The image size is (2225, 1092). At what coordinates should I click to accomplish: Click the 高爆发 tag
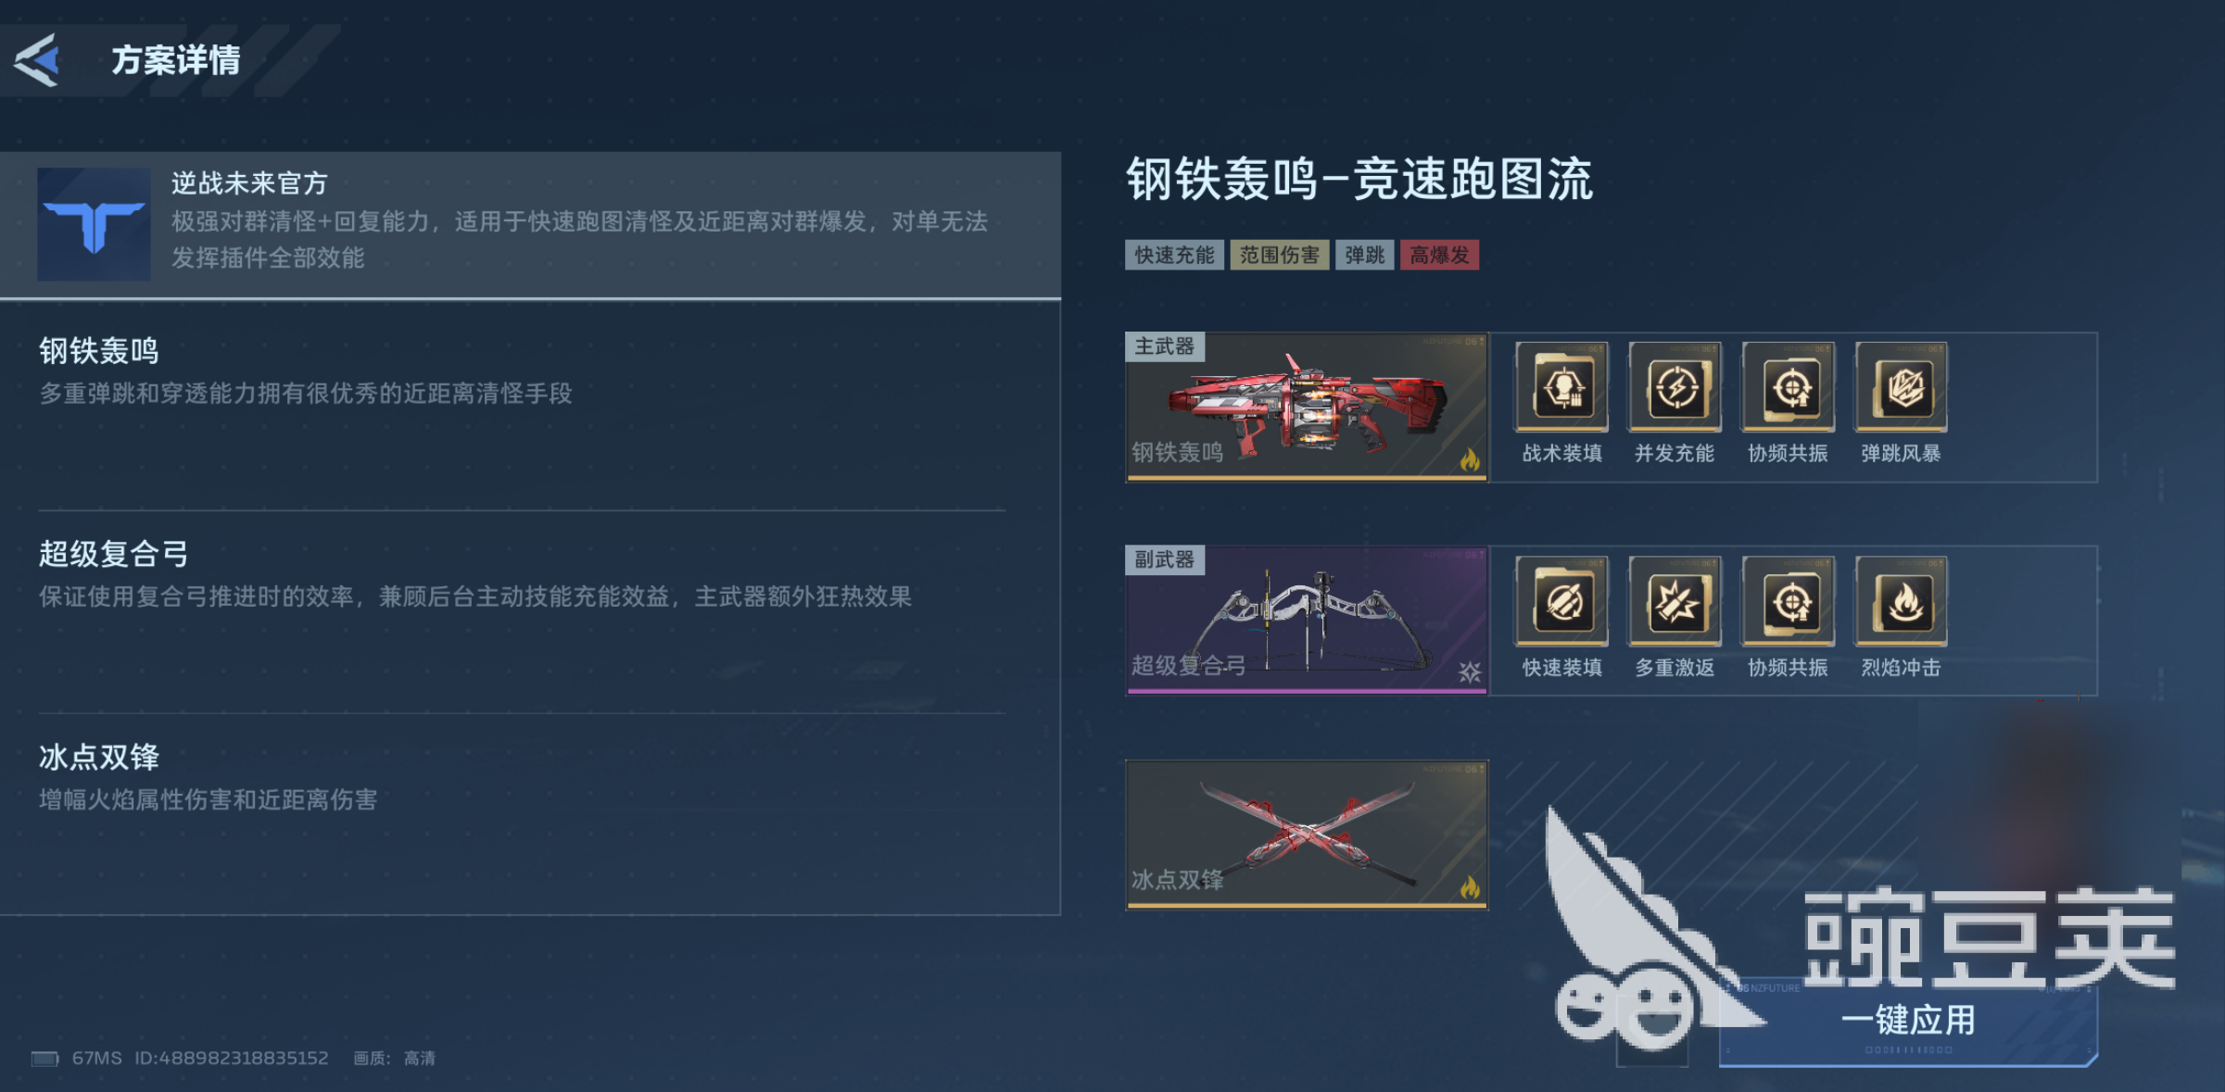click(x=1439, y=255)
